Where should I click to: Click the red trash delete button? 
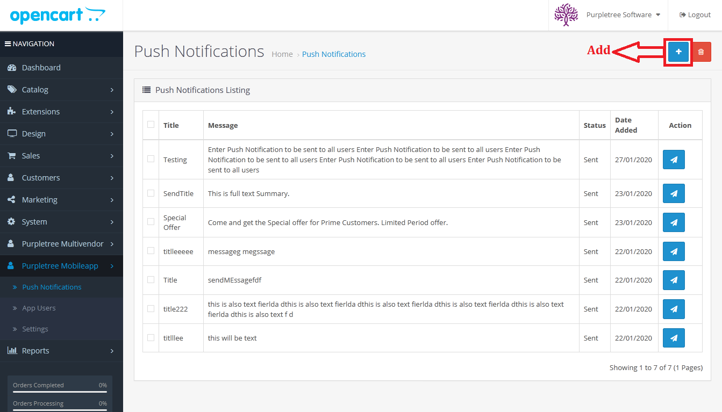[701, 52]
